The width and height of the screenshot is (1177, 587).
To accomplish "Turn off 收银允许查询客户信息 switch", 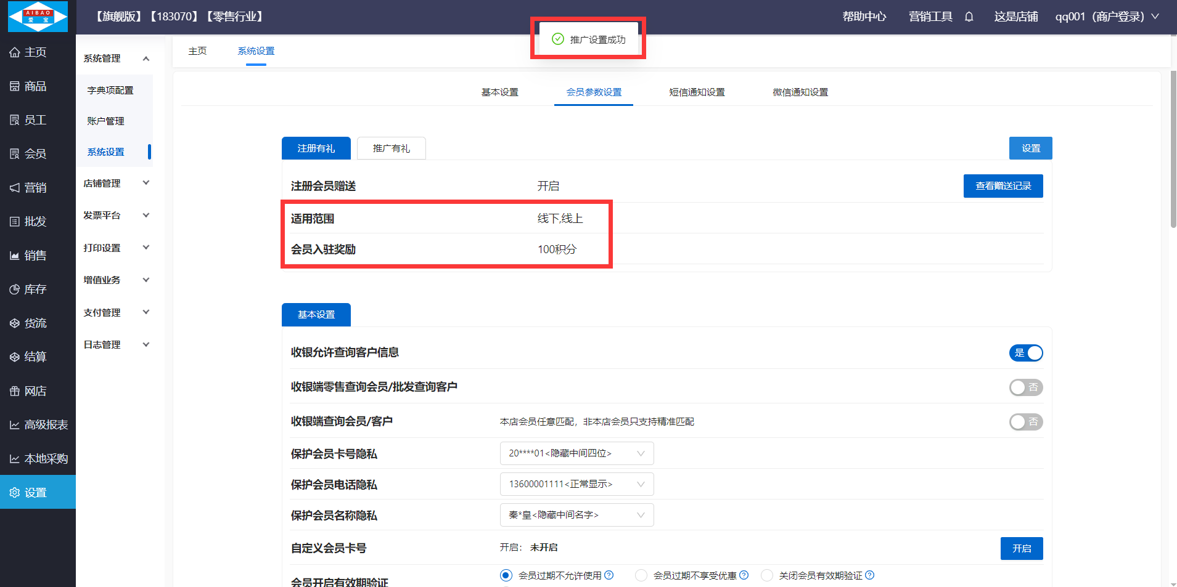I will [x=1026, y=353].
